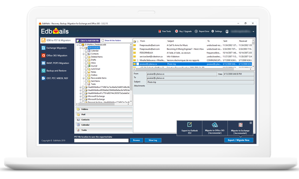Click the Migrate to Exchange icon
Image resolution: width=299 pixels, height=179 pixels.
pos(241,125)
